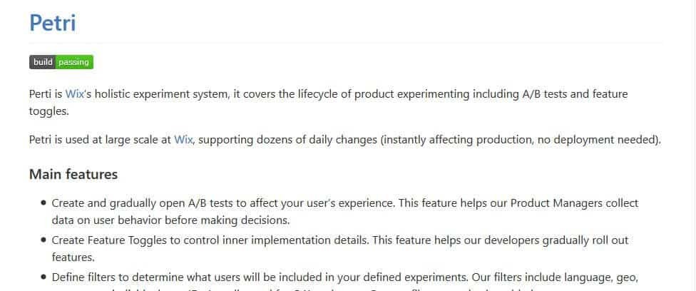Open the Wix link in "Perti is Wix's" sentence

pos(74,94)
